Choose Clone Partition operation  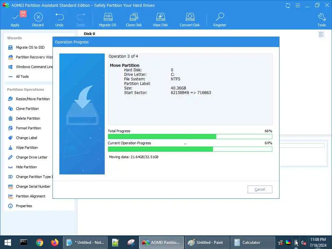coord(23,109)
